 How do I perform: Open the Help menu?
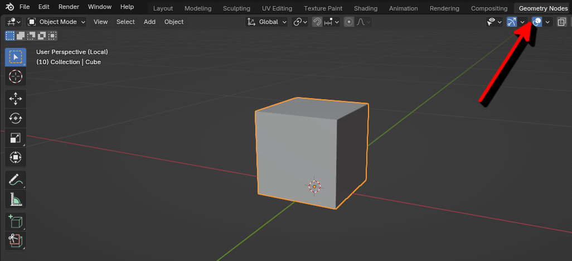[x=127, y=7]
